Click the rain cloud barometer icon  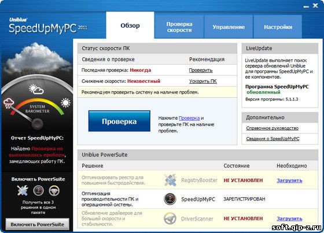(9, 103)
